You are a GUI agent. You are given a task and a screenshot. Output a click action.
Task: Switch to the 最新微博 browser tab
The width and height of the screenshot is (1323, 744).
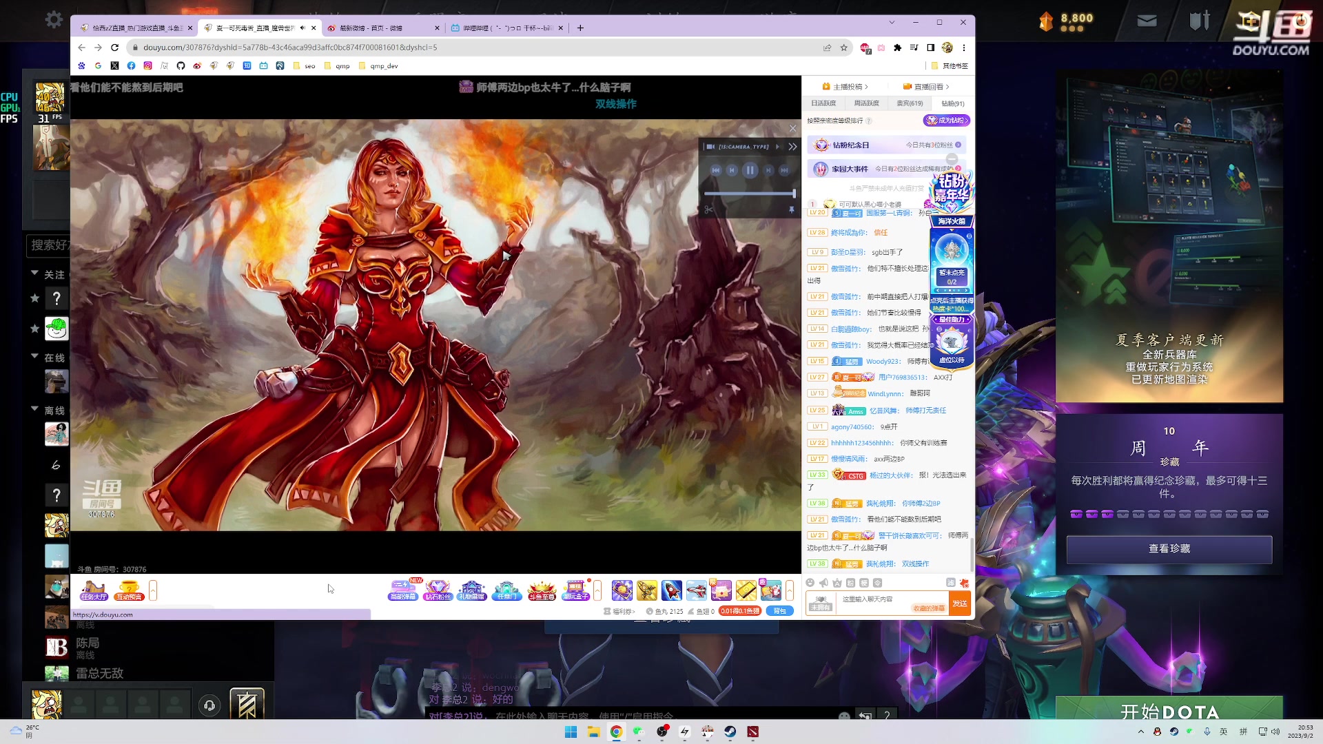(383, 28)
